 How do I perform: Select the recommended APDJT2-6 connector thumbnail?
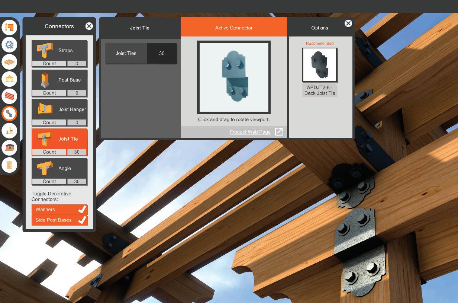pos(320,65)
